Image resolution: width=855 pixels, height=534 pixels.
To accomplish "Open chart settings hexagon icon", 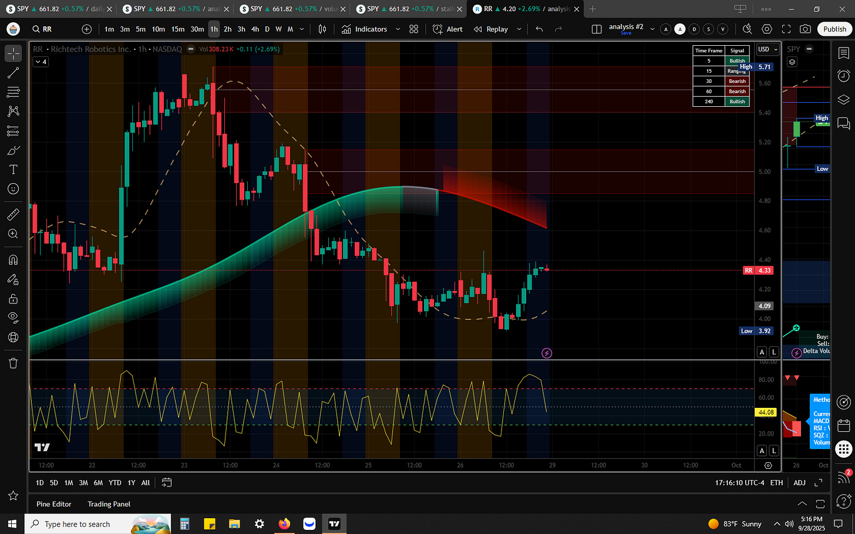I will 767,29.
